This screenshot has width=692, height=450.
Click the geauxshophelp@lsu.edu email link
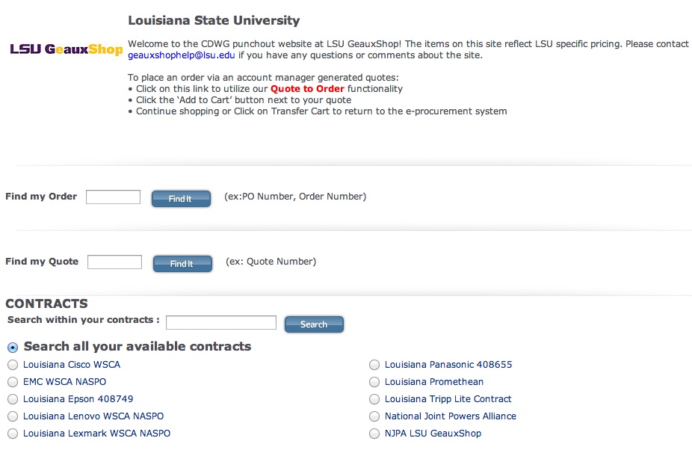[x=182, y=55]
